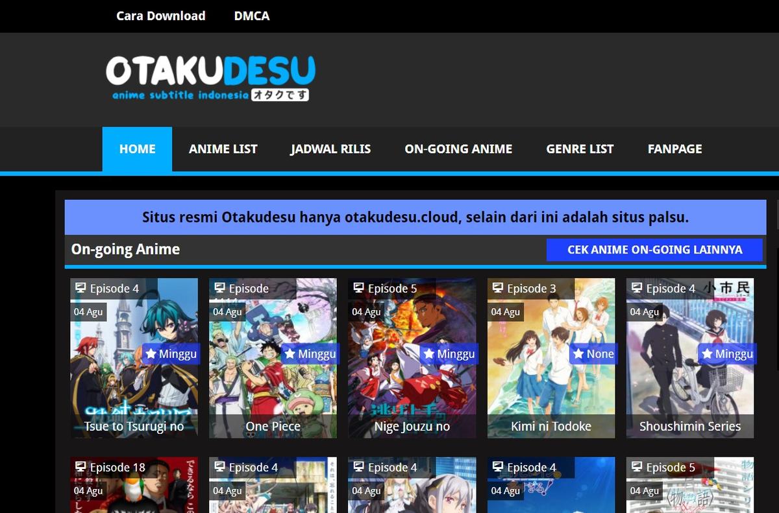Visit the Fanpage menu item
The height and width of the screenshot is (513, 779).
click(x=674, y=149)
